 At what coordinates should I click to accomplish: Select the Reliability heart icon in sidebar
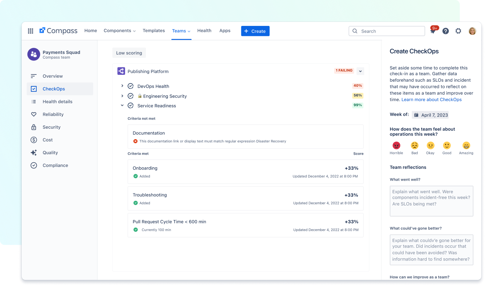[34, 114]
